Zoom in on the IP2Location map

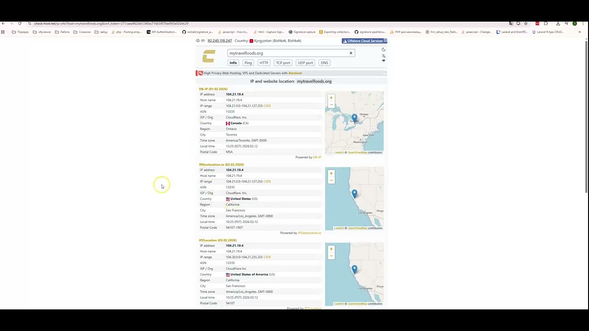331,249
